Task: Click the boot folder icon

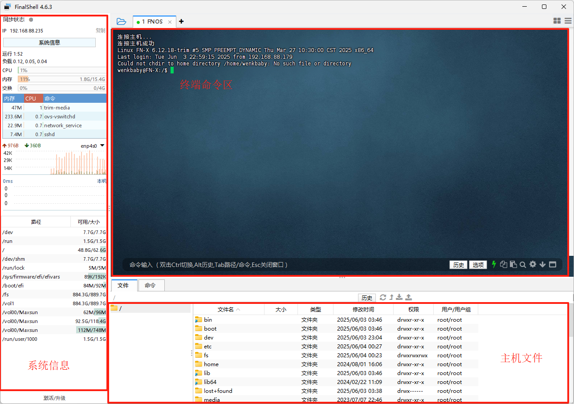Action: pos(199,328)
